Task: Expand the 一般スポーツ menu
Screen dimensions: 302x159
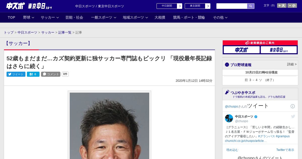Action: 104,17
